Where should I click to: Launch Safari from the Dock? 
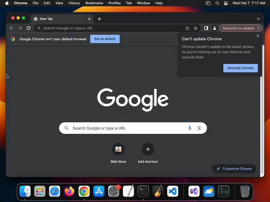click(55, 191)
